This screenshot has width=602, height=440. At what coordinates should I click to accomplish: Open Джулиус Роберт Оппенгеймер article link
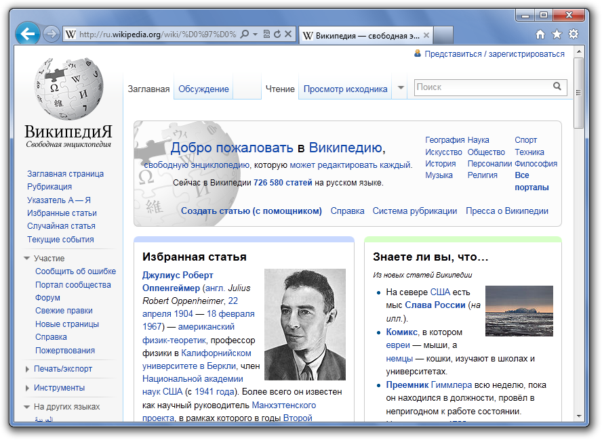[x=178, y=282]
